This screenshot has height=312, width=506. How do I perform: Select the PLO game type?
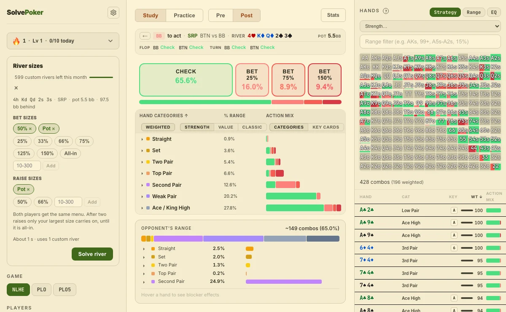coord(41,290)
